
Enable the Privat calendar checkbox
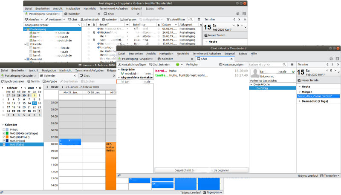[x=4, y=129]
